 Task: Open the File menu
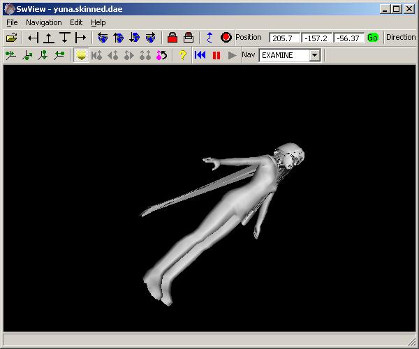point(12,22)
